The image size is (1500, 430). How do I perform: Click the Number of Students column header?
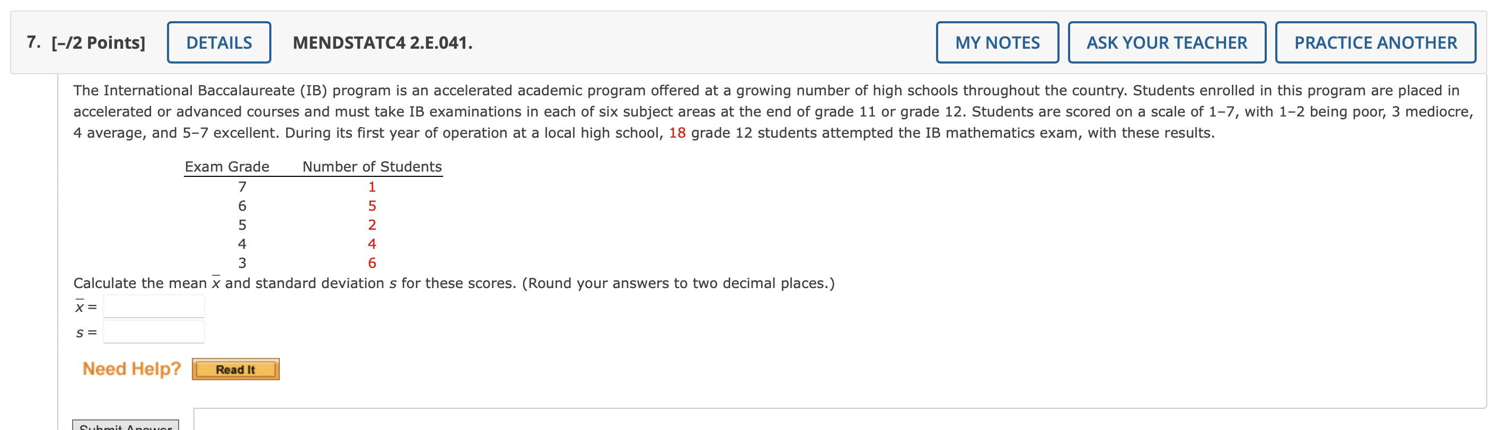372,166
